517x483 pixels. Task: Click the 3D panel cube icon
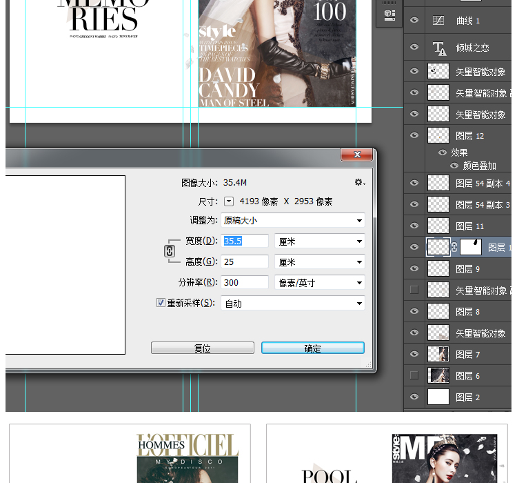tap(389, 14)
